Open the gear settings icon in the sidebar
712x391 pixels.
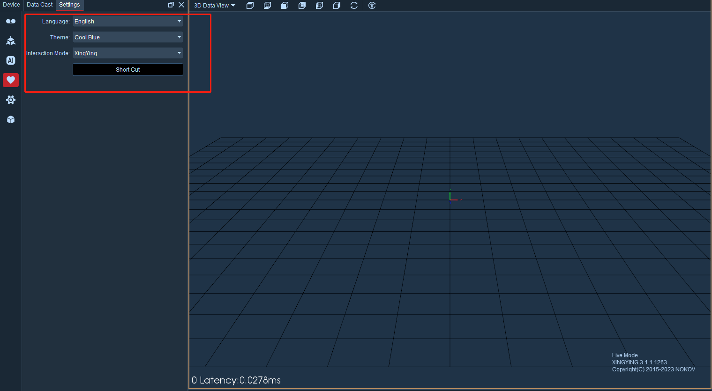point(11,100)
